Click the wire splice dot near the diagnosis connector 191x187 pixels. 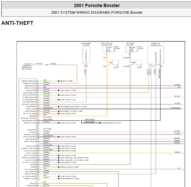[47, 65]
